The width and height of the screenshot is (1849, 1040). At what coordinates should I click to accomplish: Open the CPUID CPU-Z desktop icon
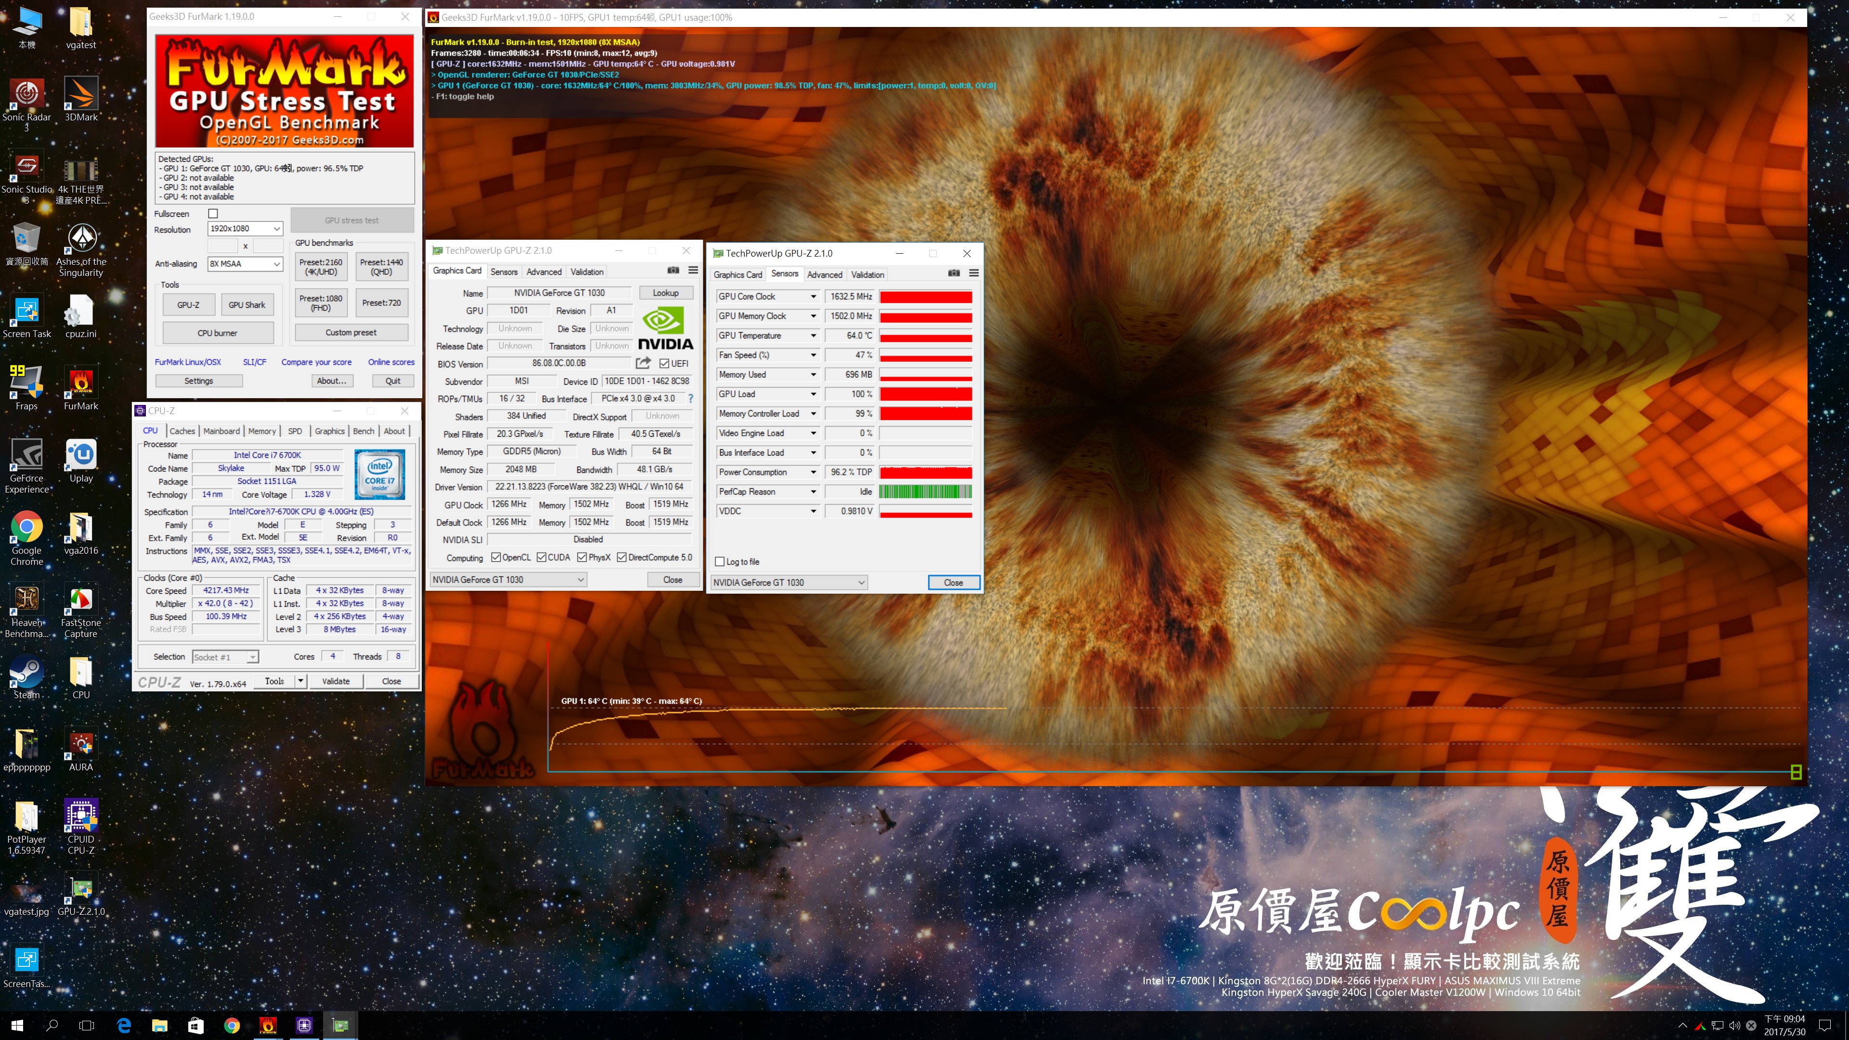[x=81, y=827]
